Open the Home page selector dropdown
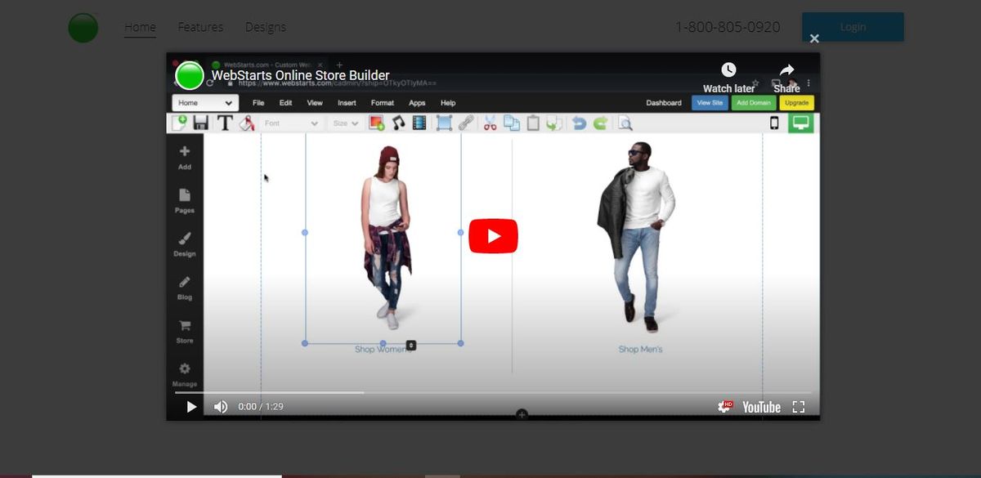This screenshot has width=981, height=478. (x=204, y=102)
